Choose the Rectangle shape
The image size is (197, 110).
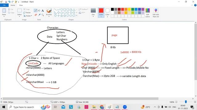point(65,9)
